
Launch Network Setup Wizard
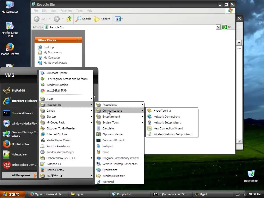pos(171,122)
